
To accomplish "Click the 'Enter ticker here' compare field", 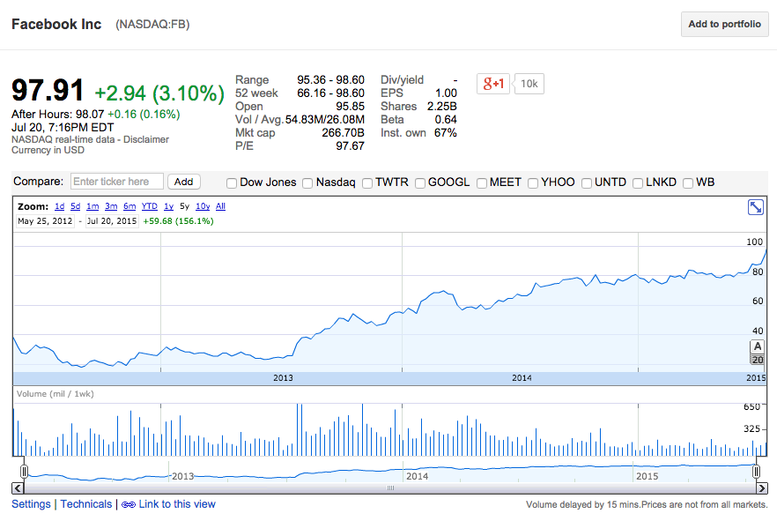I will (116, 182).
